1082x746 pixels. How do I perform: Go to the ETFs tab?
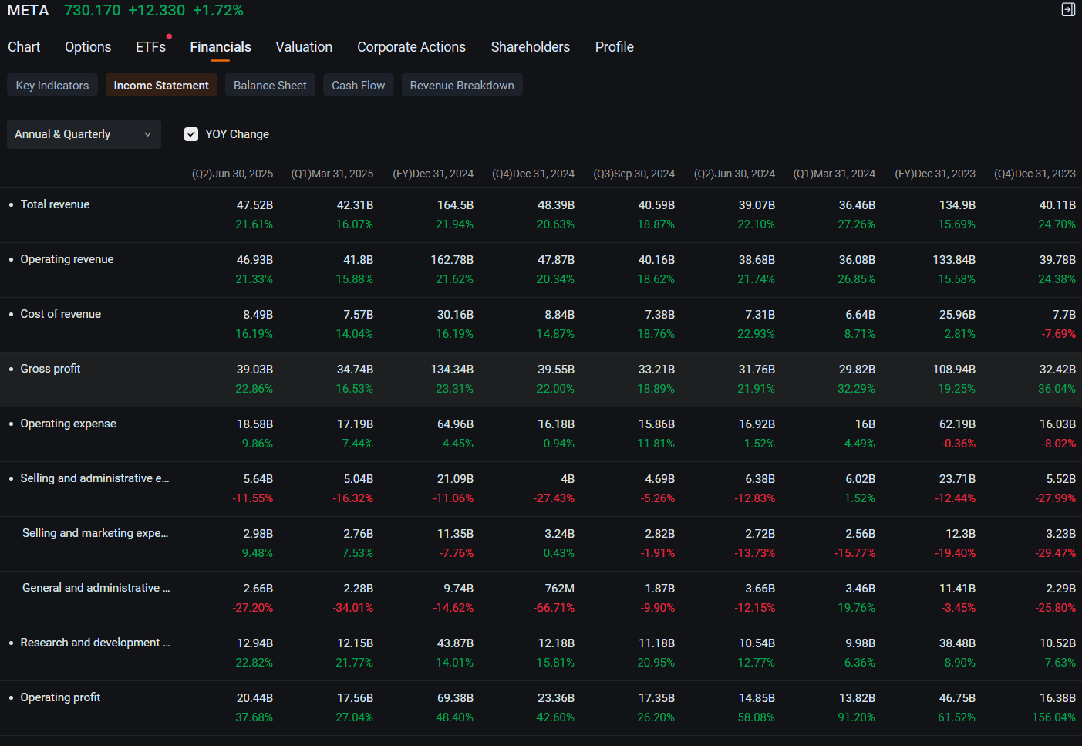(151, 47)
